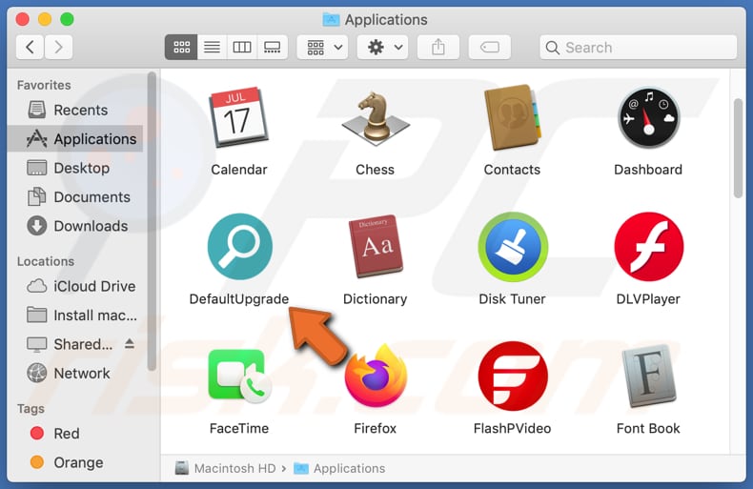This screenshot has height=489, width=753.
Task: Switch to icon view
Action: click(x=181, y=47)
